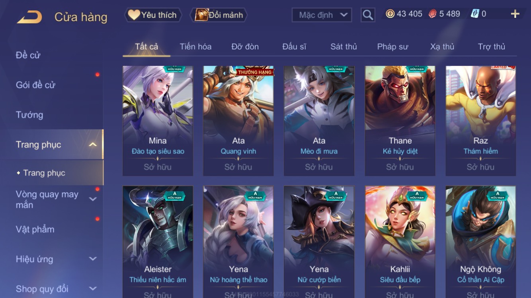This screenshot has width=531, height=298.
Task: Collapse the Trang phục sidebar section
Action: click(93, 145)
